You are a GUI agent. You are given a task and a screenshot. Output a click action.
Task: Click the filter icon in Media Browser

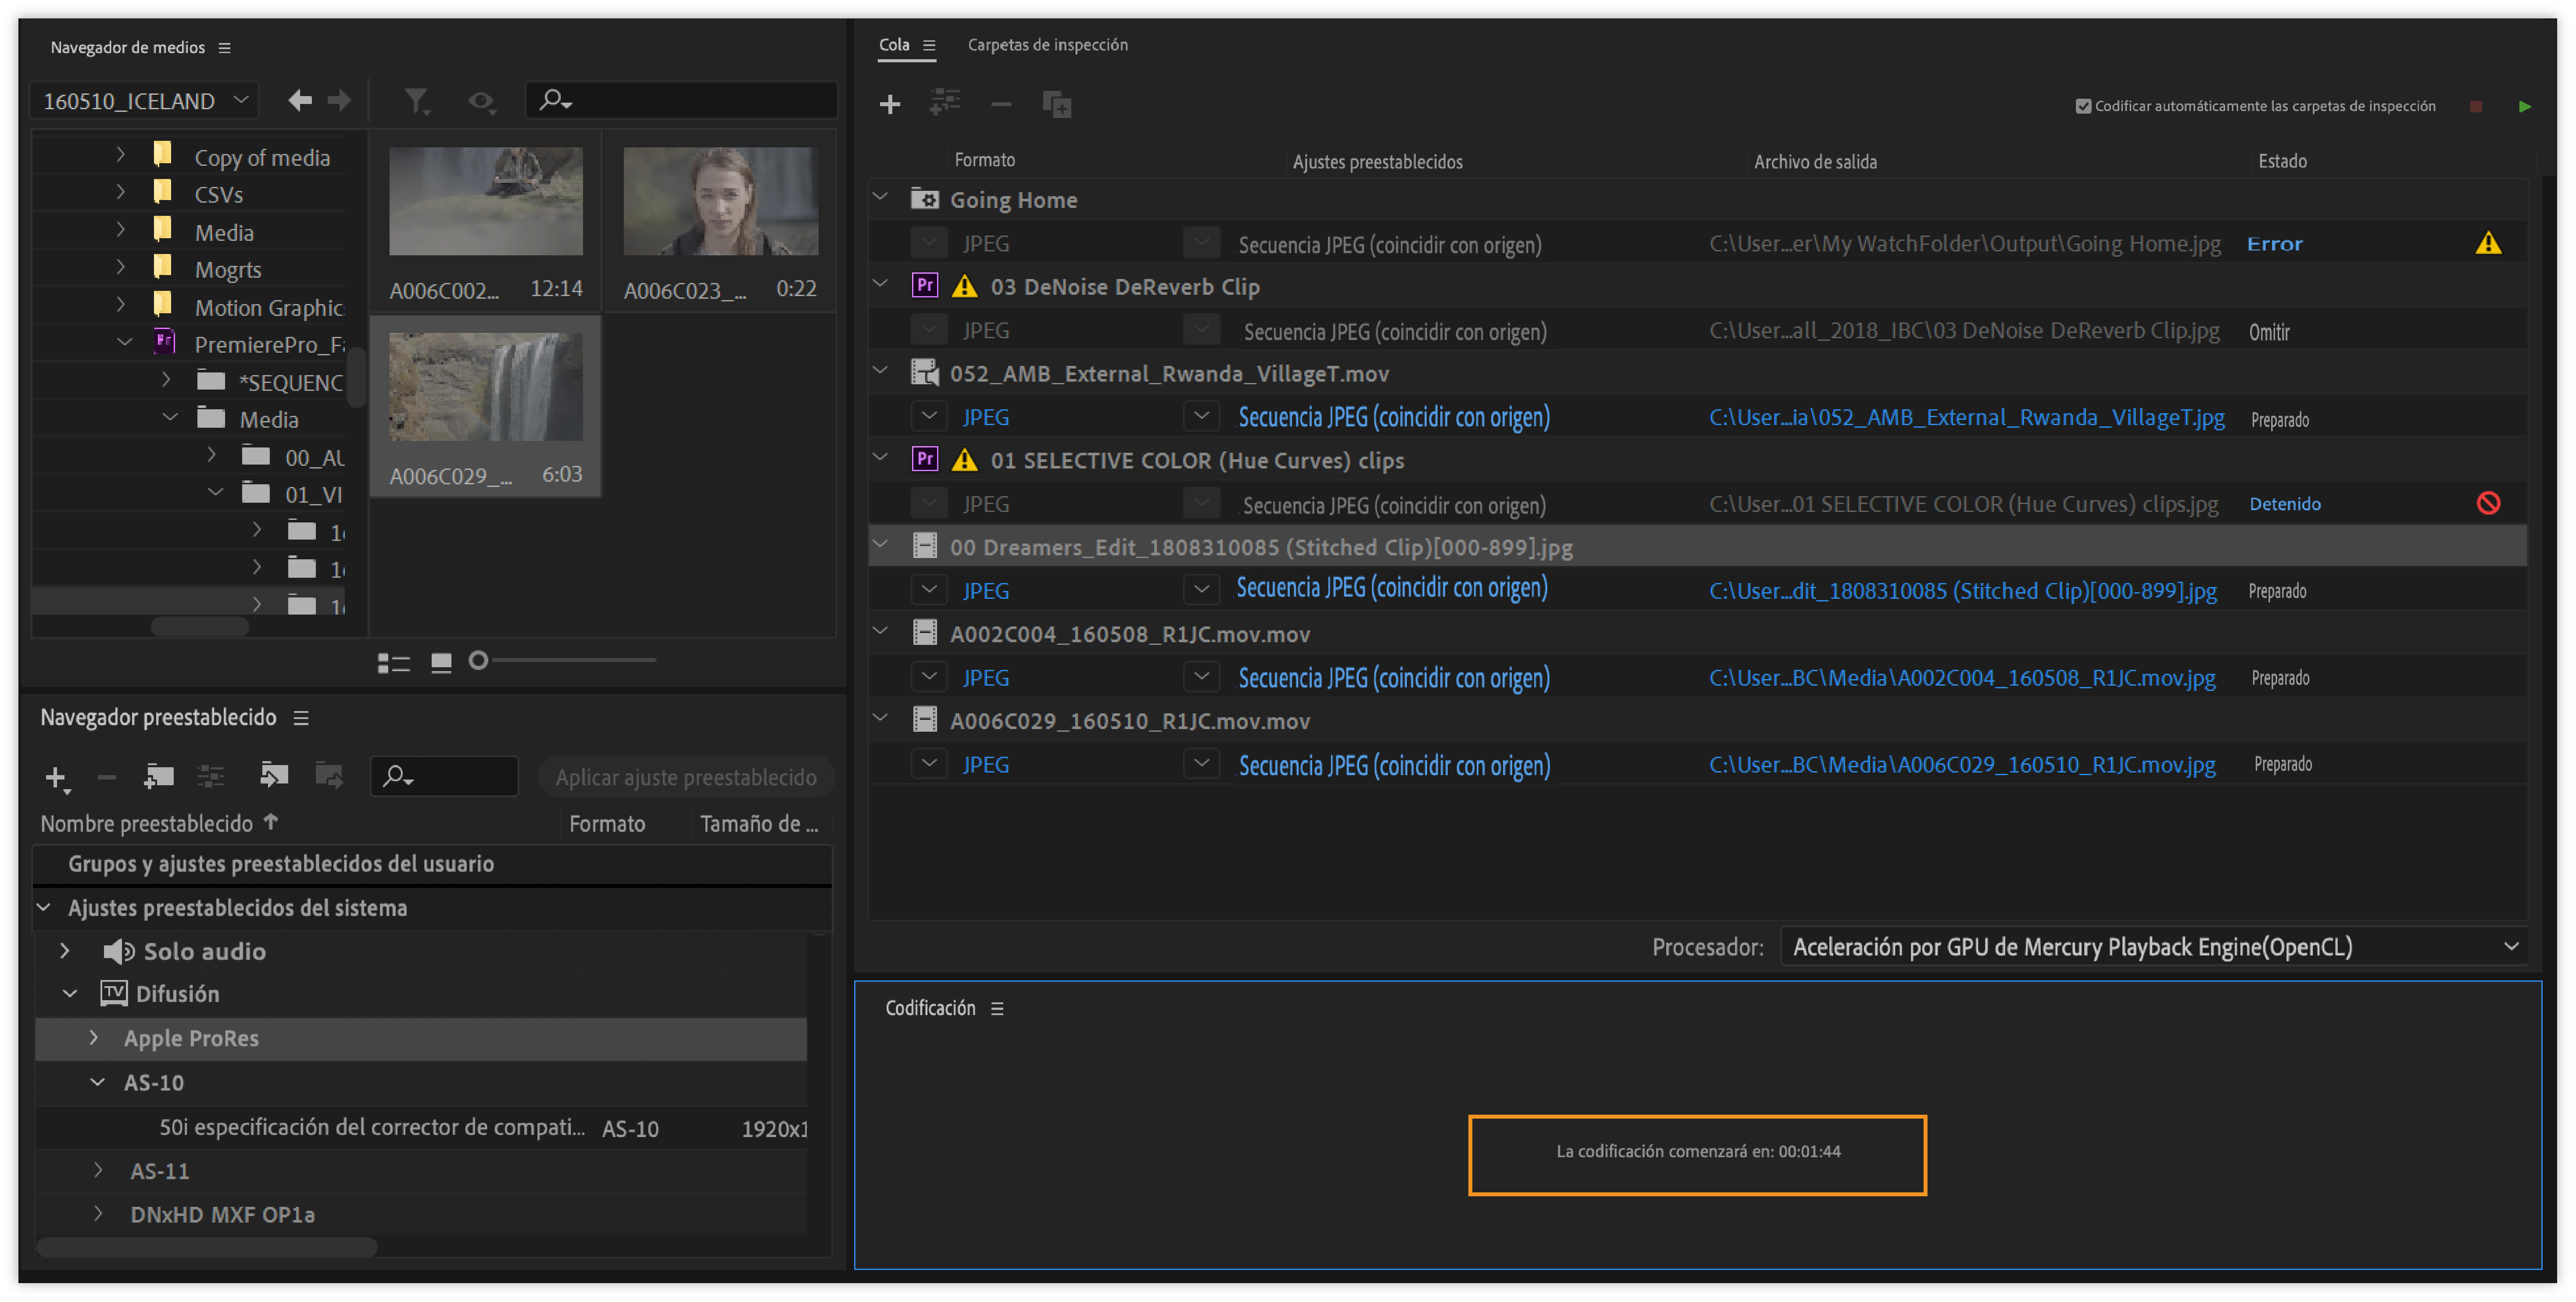(x=416, y=101)
